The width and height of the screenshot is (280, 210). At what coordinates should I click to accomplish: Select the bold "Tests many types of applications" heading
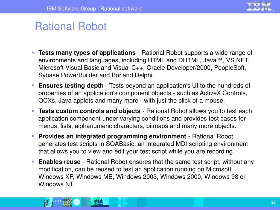coord(87,53)
